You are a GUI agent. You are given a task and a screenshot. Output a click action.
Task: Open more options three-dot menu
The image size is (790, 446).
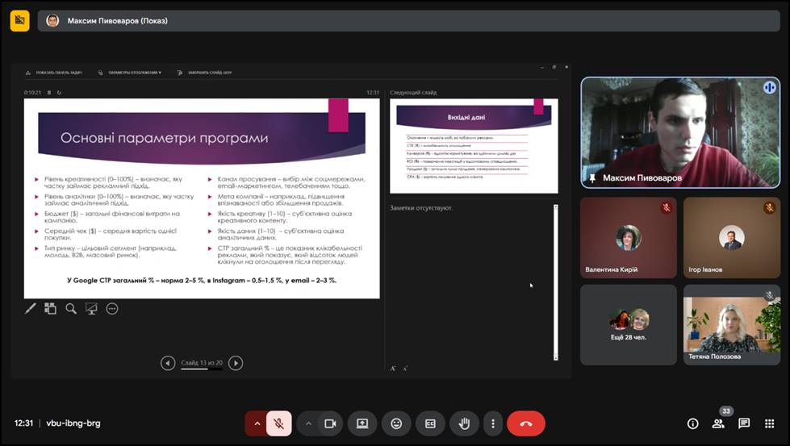click(x=493, y=423)
